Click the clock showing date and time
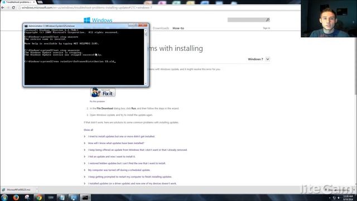The height and width of the screenshot is (201, 357). click(x=348, y=198)
